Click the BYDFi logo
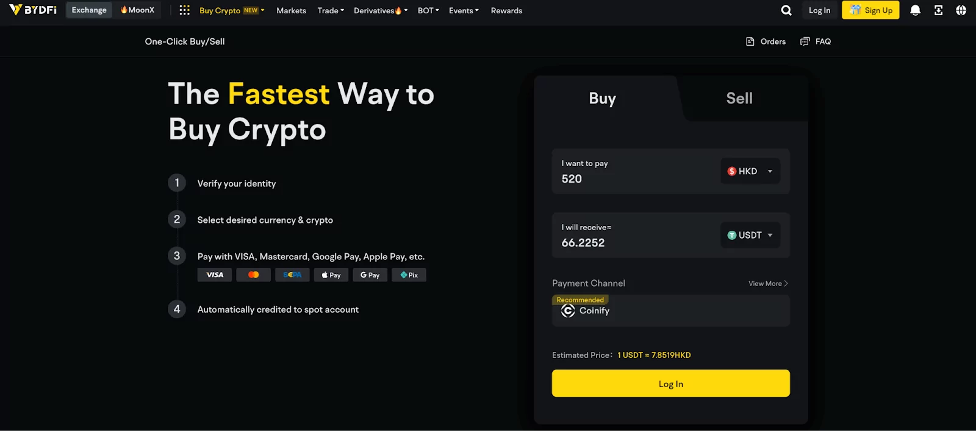 (33, 10)
